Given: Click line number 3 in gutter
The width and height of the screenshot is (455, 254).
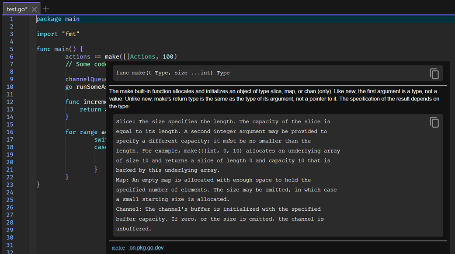Looking at the screenshot, I should (12, 34).
